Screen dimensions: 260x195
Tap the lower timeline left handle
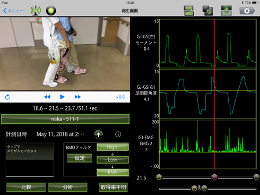pos(194,189)
